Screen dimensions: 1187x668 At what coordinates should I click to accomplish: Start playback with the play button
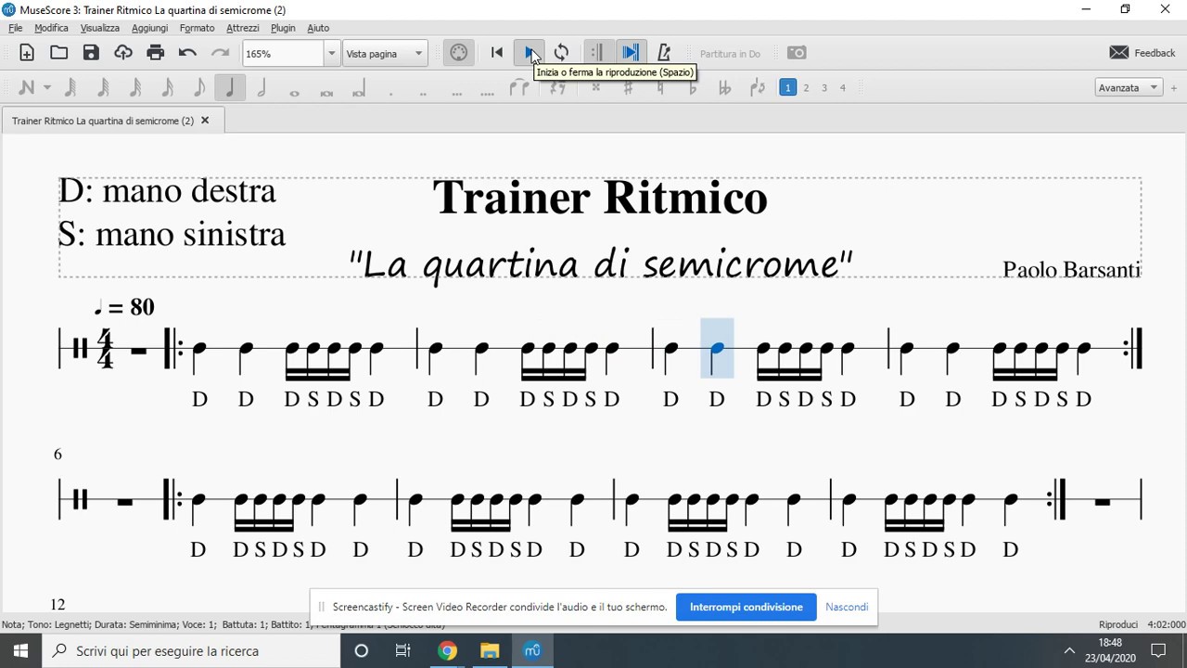530,53
